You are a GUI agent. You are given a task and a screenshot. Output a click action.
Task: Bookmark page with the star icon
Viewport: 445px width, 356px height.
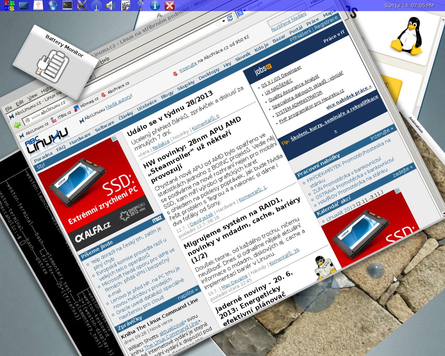tap(218, 24)
